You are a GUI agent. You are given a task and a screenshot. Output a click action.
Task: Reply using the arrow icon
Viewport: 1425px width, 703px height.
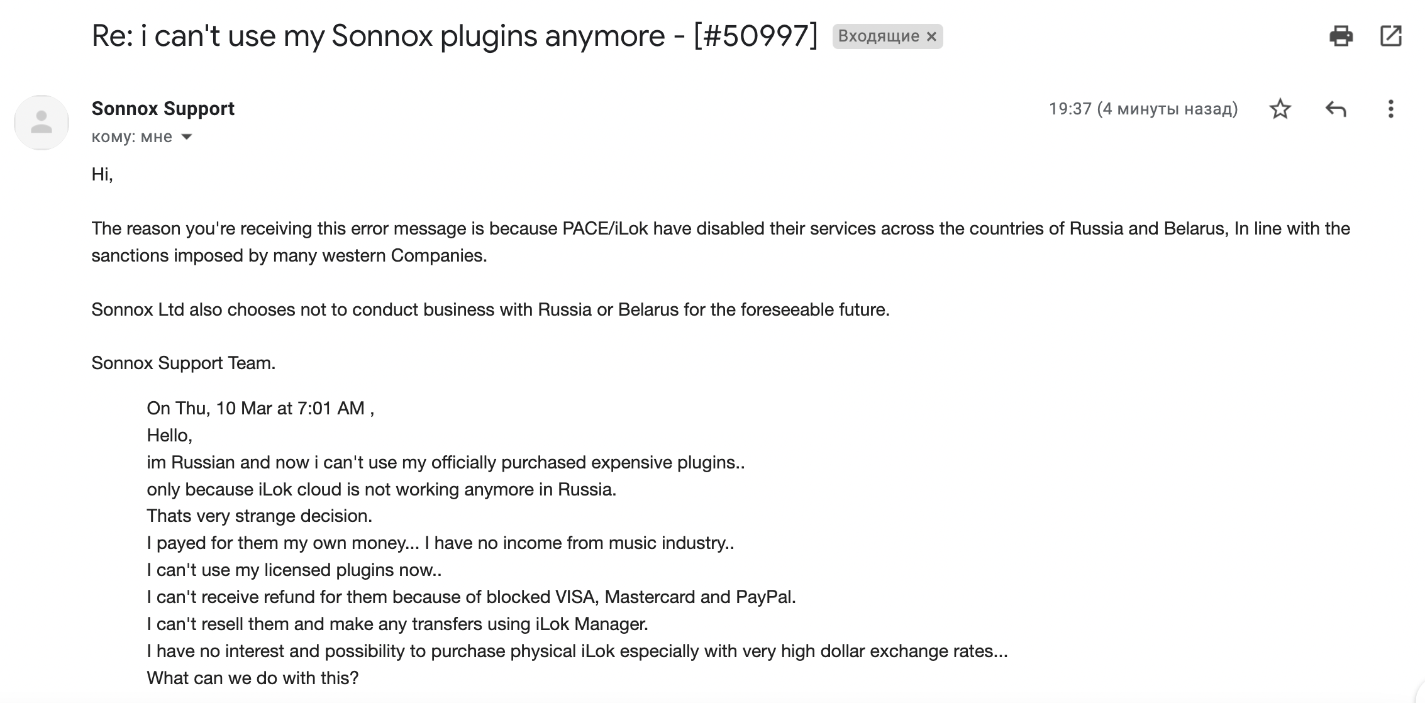(1335, 109)
